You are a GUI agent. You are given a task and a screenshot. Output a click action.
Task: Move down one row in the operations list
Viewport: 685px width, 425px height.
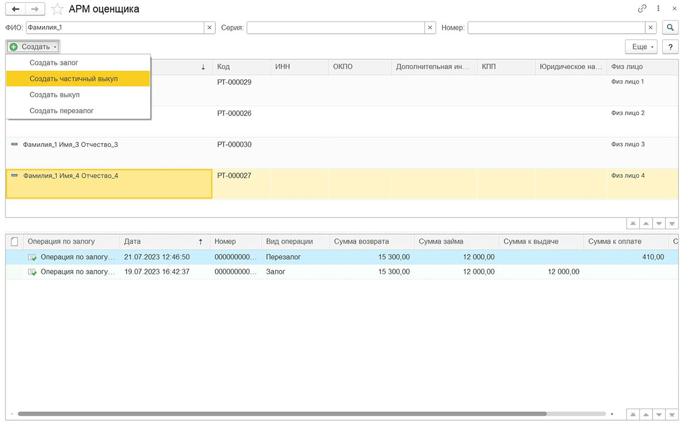tap(659, 414)
